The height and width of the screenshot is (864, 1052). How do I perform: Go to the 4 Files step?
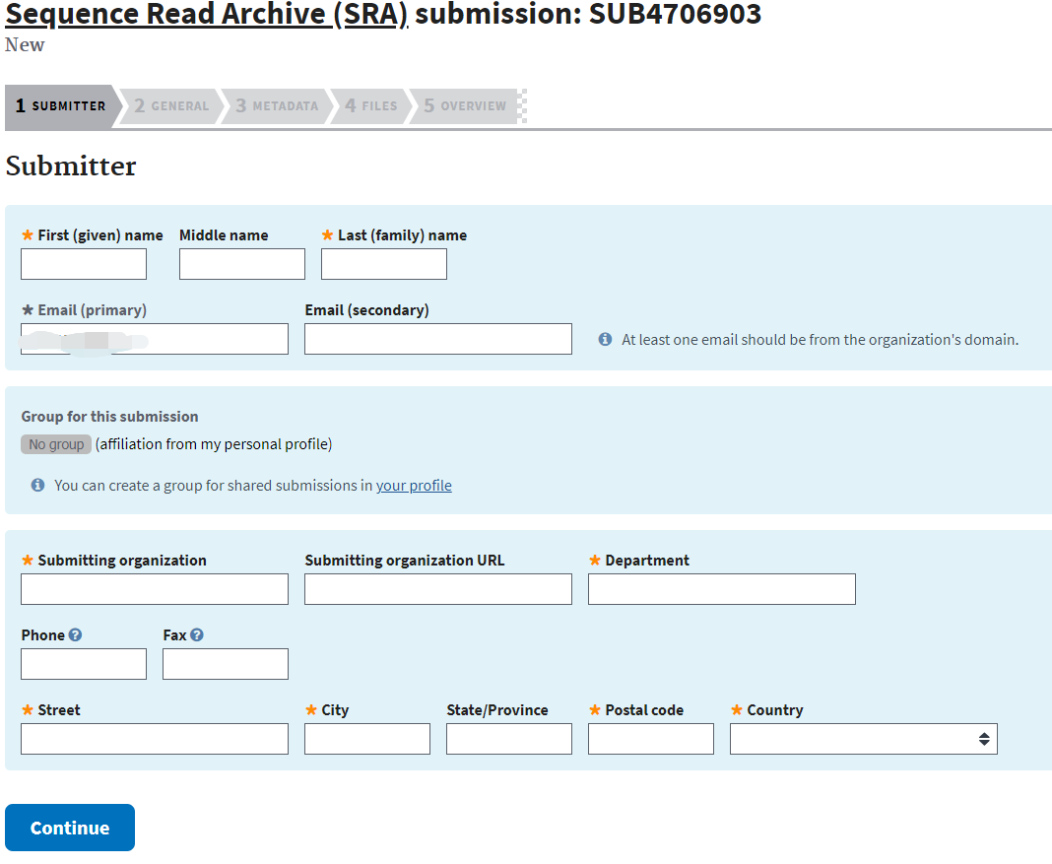point(371,106)
